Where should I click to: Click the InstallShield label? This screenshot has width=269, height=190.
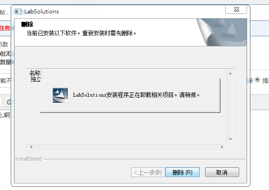28,159
